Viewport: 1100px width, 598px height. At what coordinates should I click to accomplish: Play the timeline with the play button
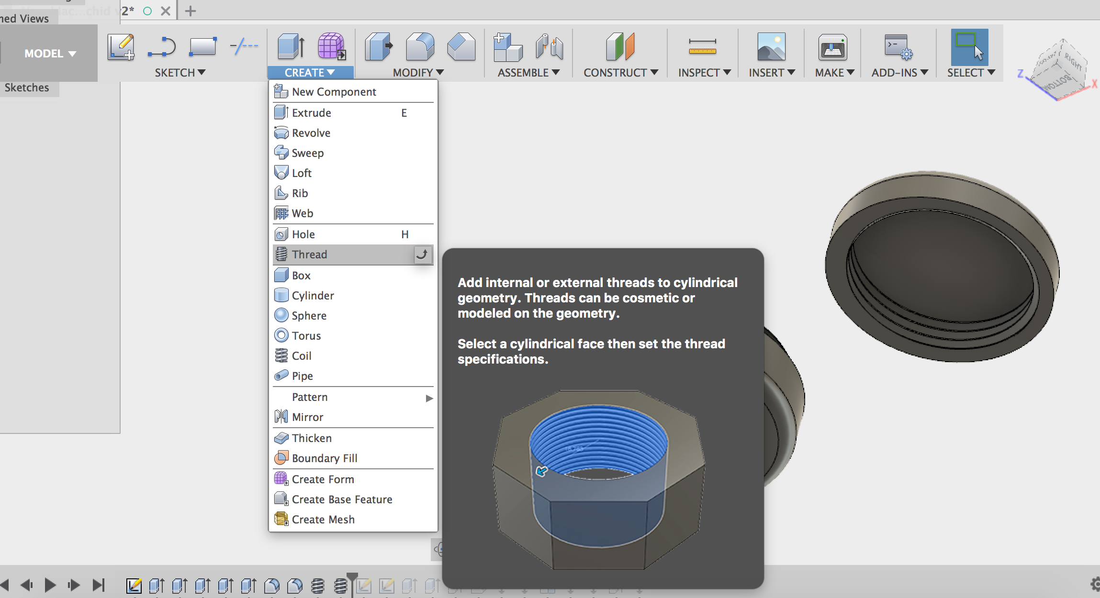(x=50, y=585)
